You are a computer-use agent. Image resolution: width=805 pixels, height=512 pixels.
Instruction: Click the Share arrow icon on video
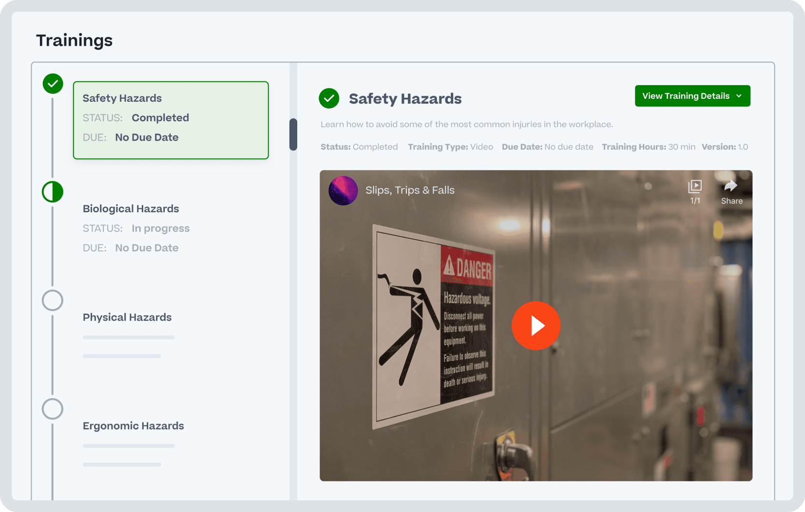click(x=731, y=186)
